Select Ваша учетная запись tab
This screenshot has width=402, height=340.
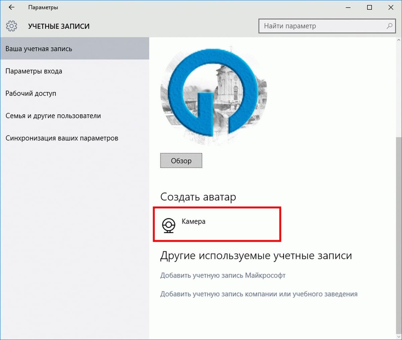coord(74,49)
